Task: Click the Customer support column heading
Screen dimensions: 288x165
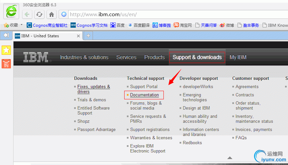Action: [x=250, y=78]
